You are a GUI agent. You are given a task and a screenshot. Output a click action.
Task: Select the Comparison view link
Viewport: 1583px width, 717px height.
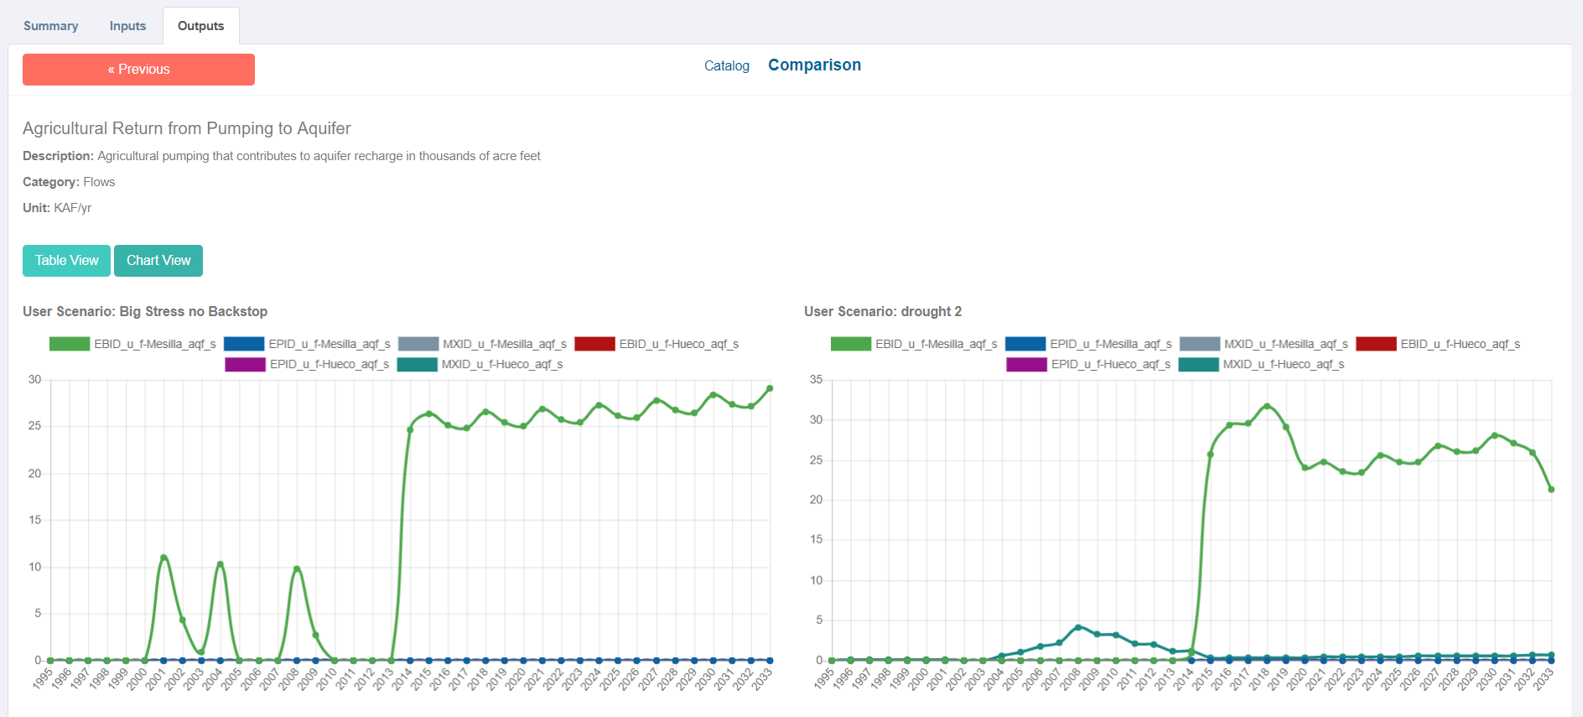(814, 65)
